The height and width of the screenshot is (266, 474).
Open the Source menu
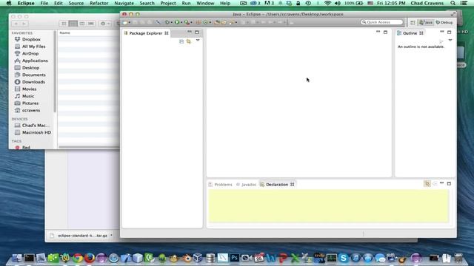[76, 3]
